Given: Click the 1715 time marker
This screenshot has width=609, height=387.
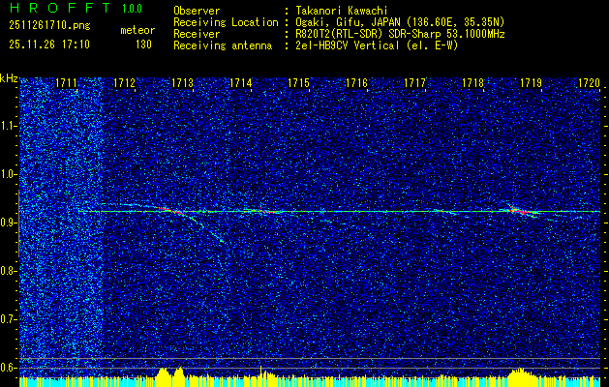Looking at the screenshot, I should [x=298, y=83].
